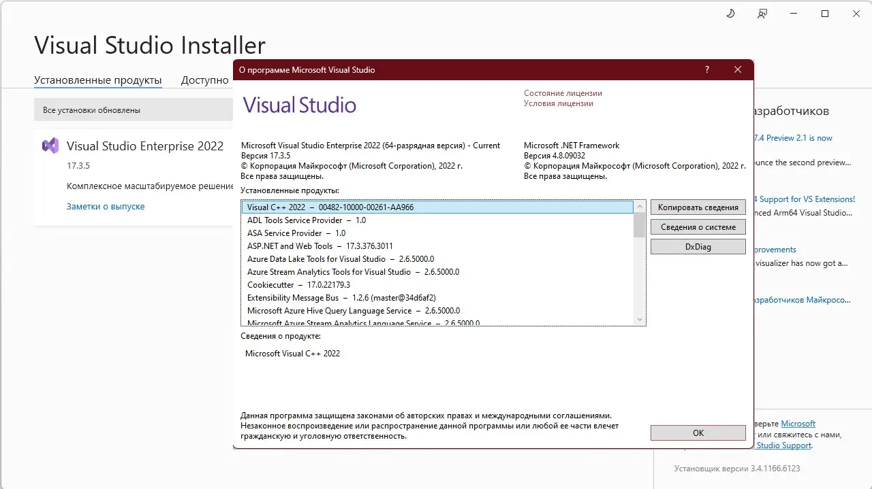Screen dimensions: 872x489
Task: Toggle dark theme moon icon in Installer
Action: pos(731,14)
